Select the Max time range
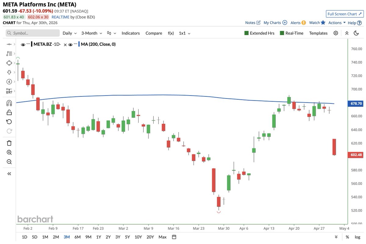The height and width of the screenshot is (244, 366). (163, 237)
